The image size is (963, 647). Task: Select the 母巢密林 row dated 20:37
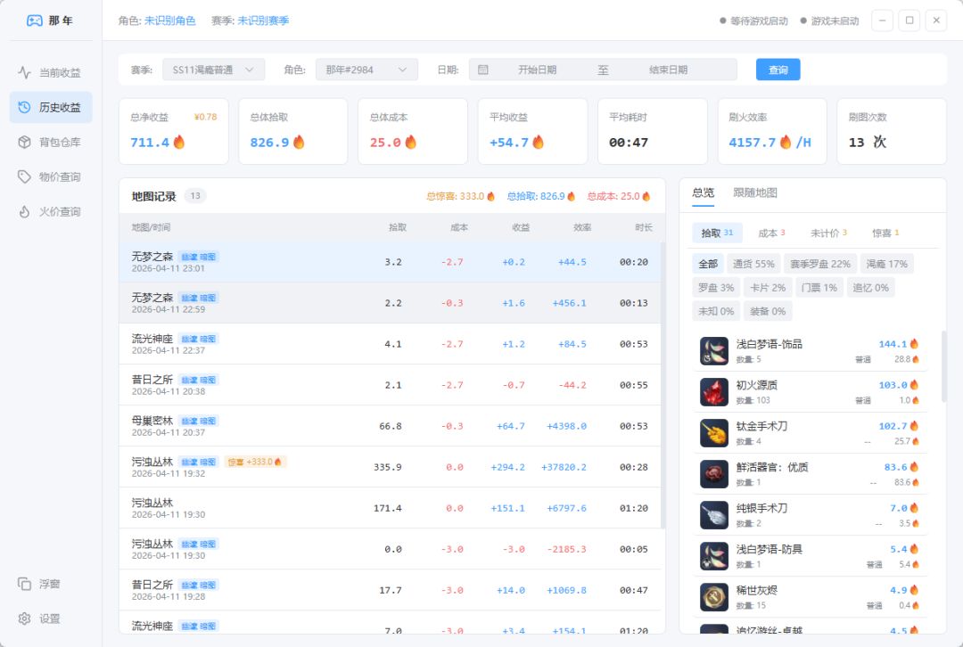(390, 426)
